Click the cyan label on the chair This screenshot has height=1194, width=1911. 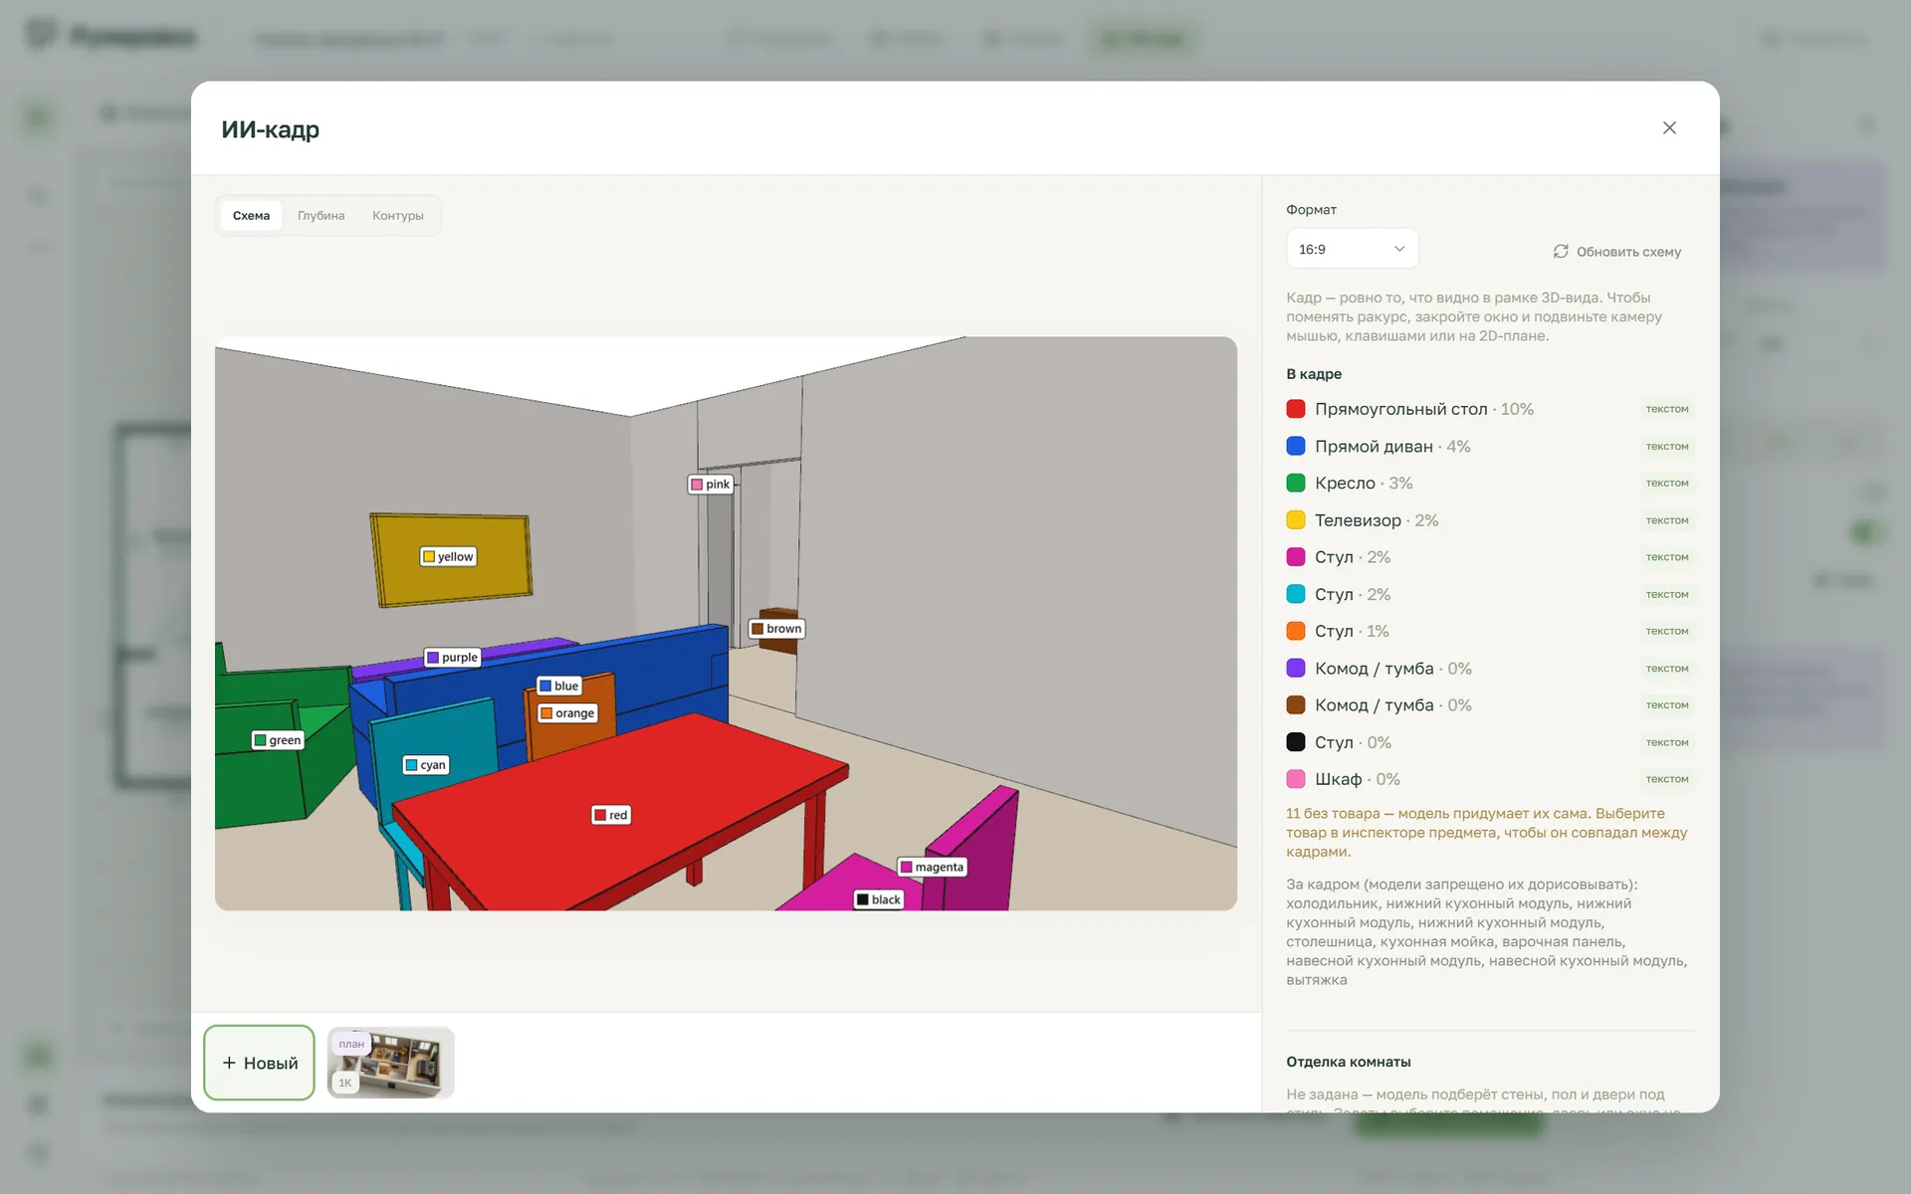pyautogui.click(x=426, y=765)
